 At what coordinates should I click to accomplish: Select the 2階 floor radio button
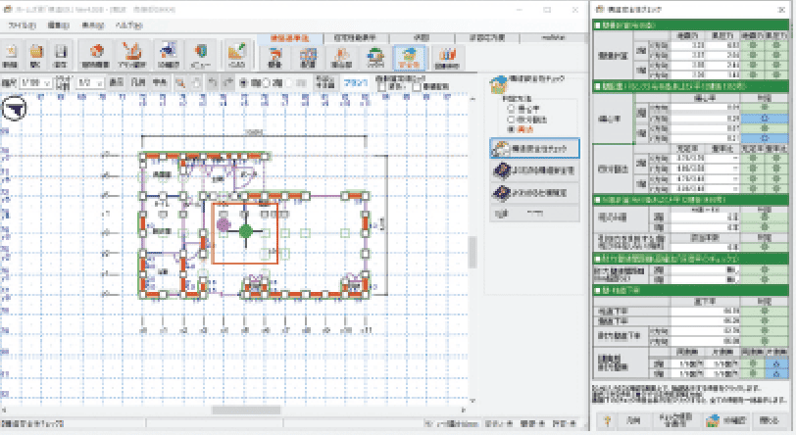point(263,82)
